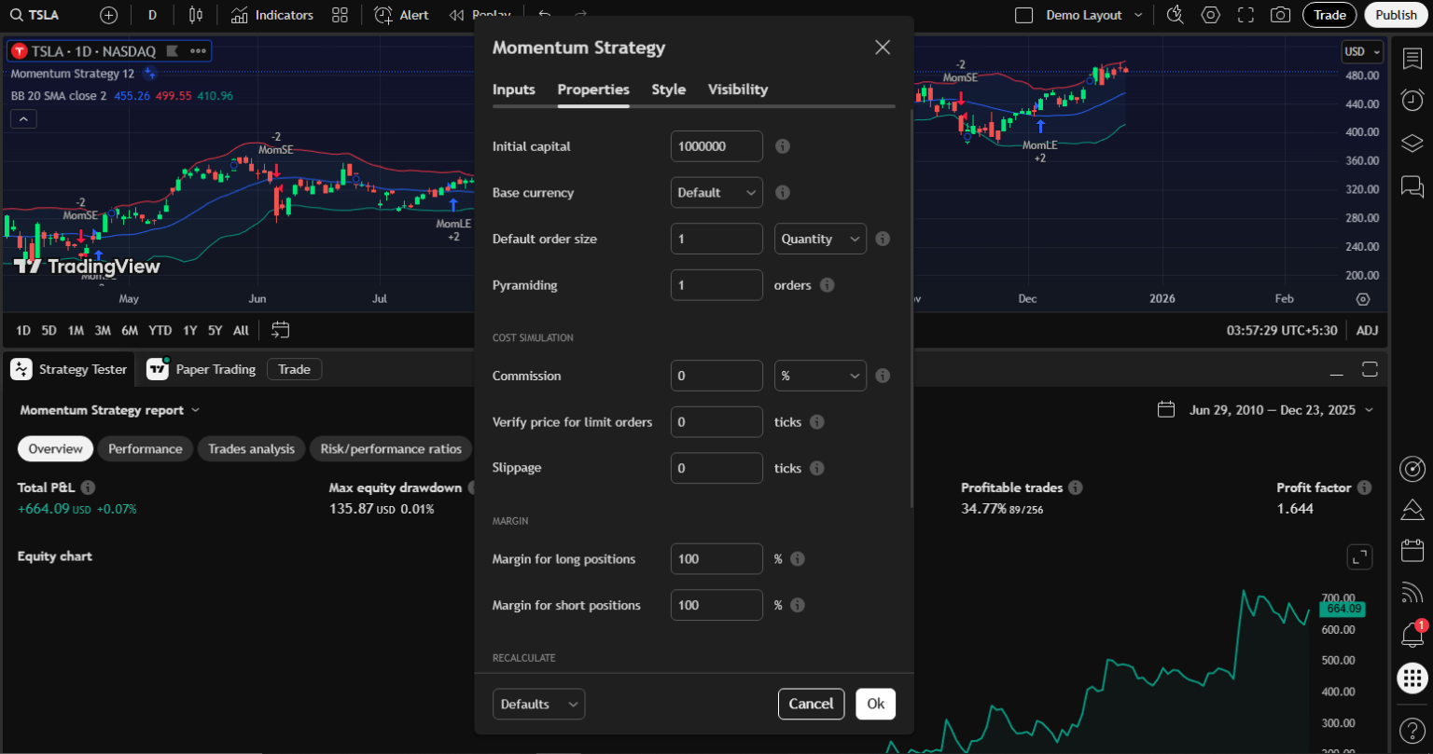Image resolution: width=1433 pixels, height=754 pixels.
Task: Click the Initial capital input field
Action: [x=716, y=146]
